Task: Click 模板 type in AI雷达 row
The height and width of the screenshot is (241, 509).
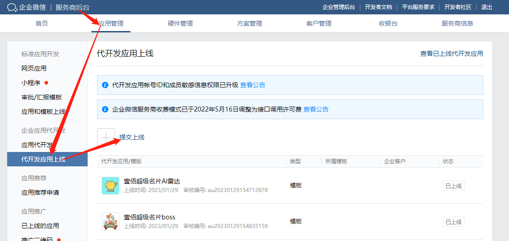Action: pos(296,185)
